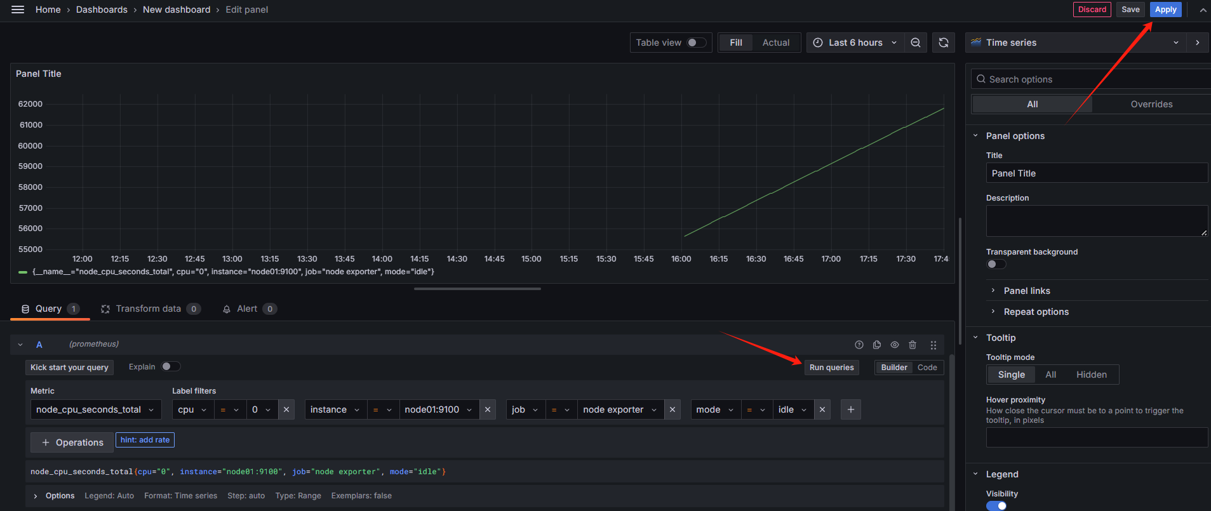Image resolution: width=1211 pixels, height=511 pixels.
Task: Open query A help icon
Action: point(859,345)
